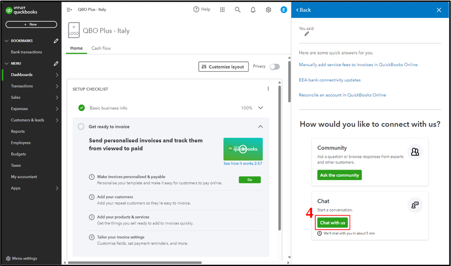Viewport: 451px width, 266px height.
Task: Click See how it works 2:57 link
Action: click(x=243, y=164)
